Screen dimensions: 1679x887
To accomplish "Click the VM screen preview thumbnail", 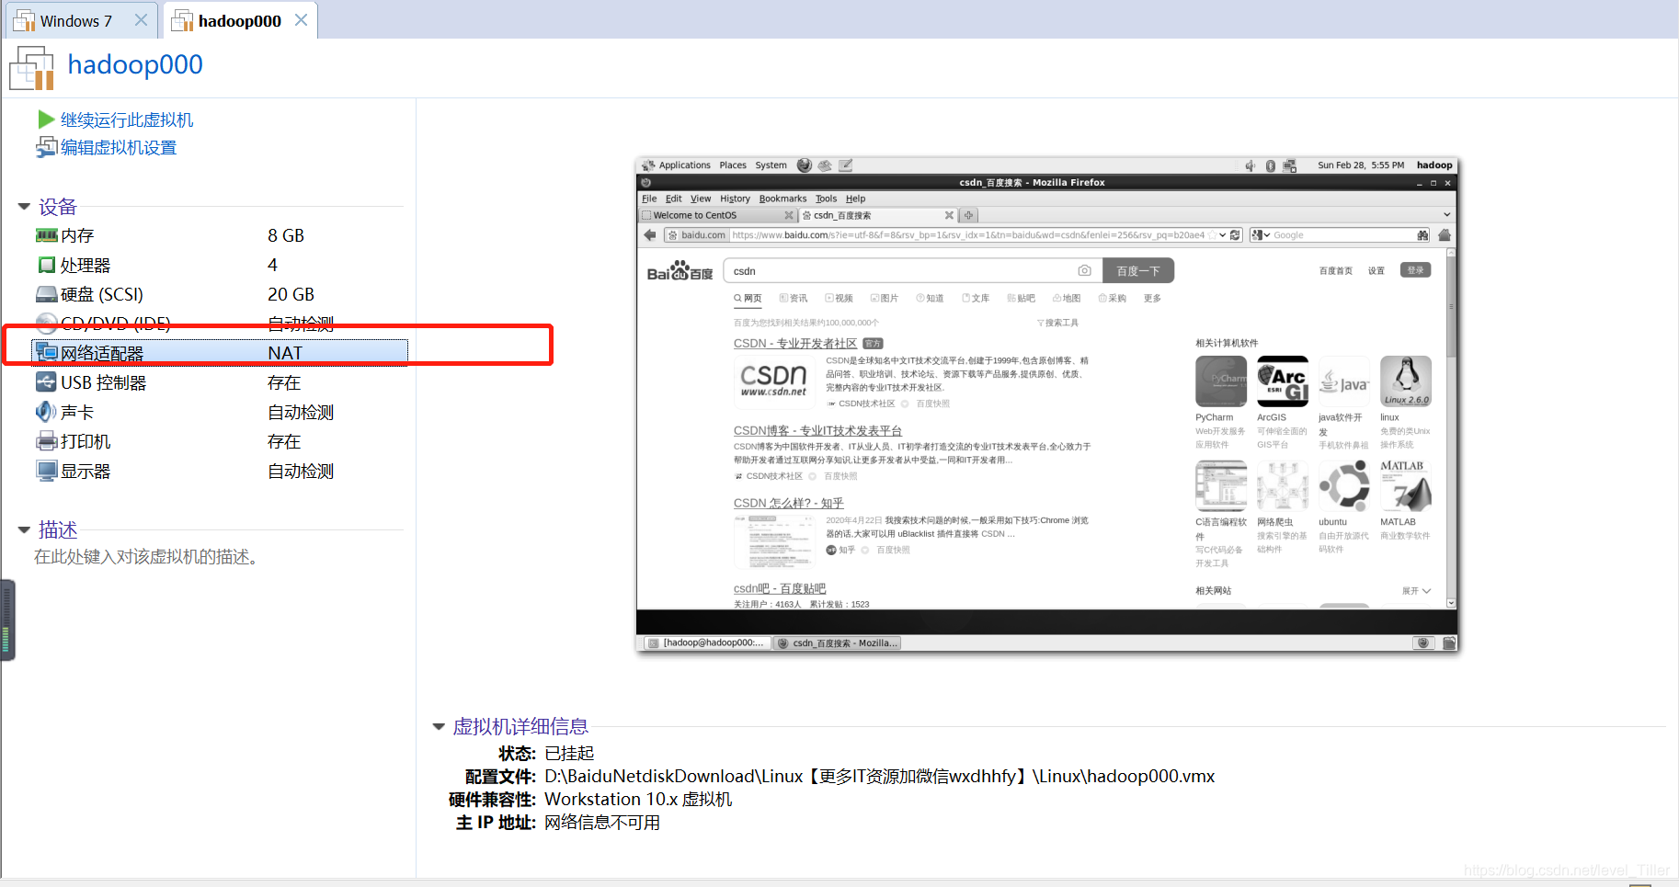I will point(1047,404).
